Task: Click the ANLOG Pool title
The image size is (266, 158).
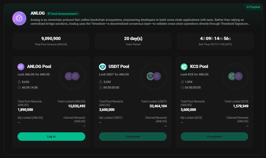Action: point(39,67)
